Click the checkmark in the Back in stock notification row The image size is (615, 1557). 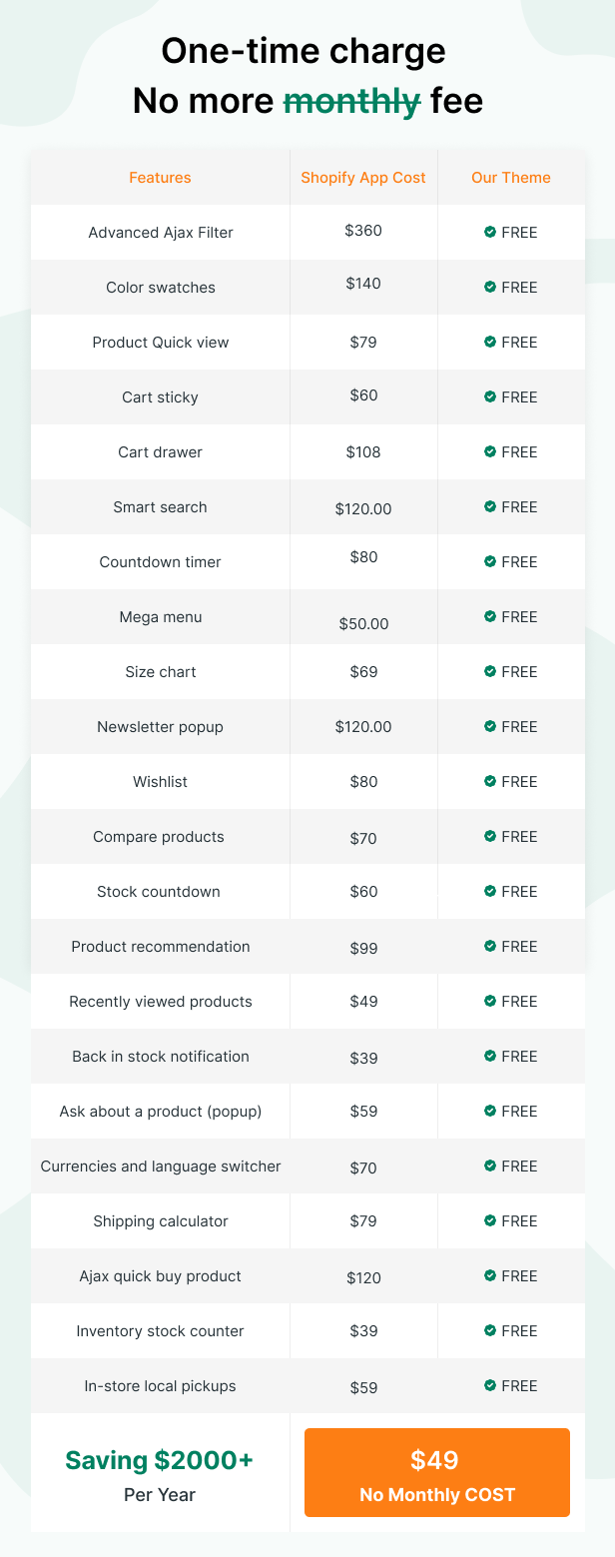tap(490, 1056)
